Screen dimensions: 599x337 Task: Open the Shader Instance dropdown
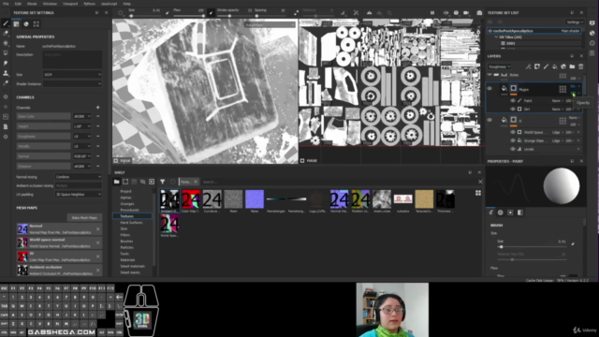72,84
